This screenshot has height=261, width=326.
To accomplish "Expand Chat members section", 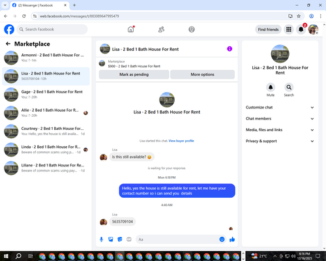I will 280,119.
